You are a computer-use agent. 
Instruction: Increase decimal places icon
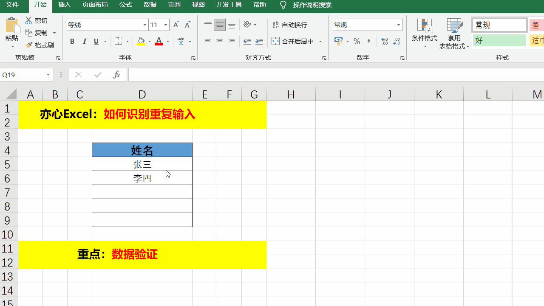tap(385, 41)
